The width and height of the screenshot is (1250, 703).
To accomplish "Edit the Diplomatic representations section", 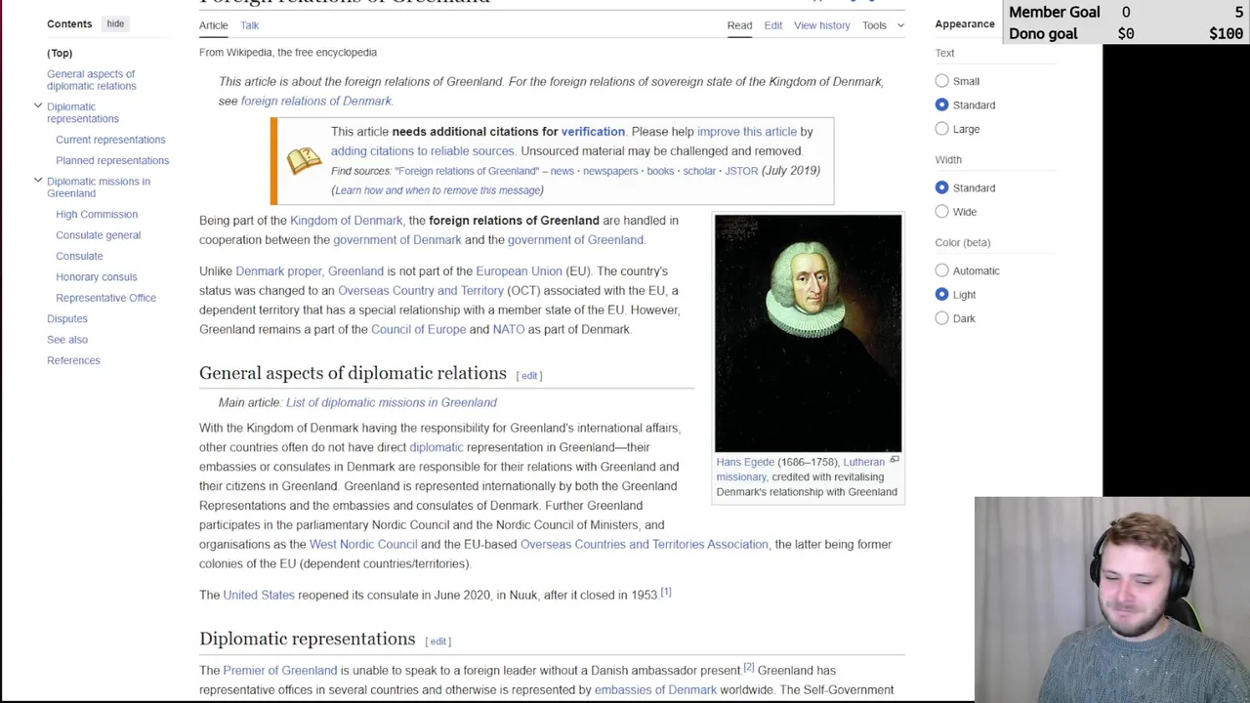I will (x=438, y=641).
